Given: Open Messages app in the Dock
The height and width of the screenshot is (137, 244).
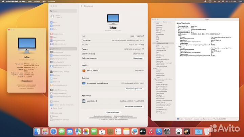Looking at the screenshot, I should click(62, 132).
